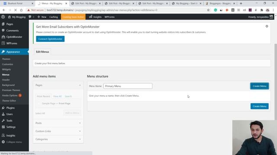Image resolution: width=277 pixels, height=155 pixels.
Task: Expand the Categories accordion
Action: [58, 139]
